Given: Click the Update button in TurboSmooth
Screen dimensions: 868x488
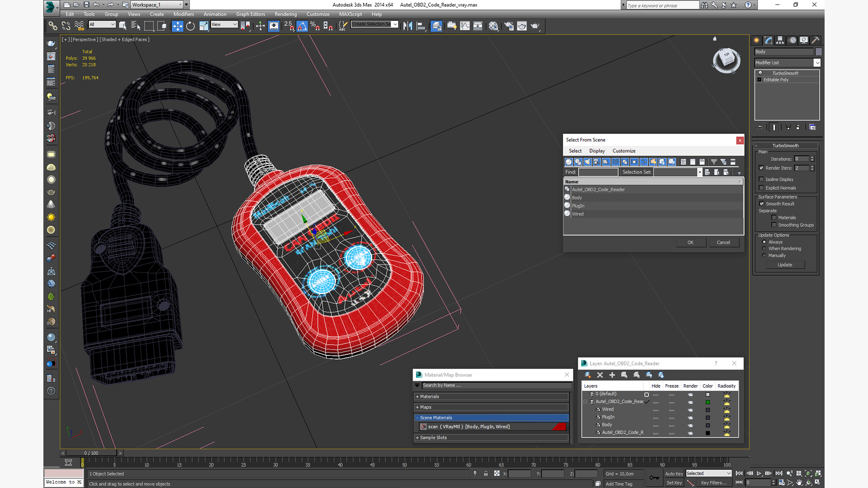Looking at the screenshot, I should pyautogui.click(x=785, y=265).
